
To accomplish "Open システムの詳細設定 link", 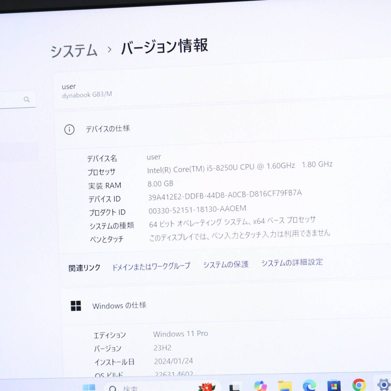I will tap(292, 262).
